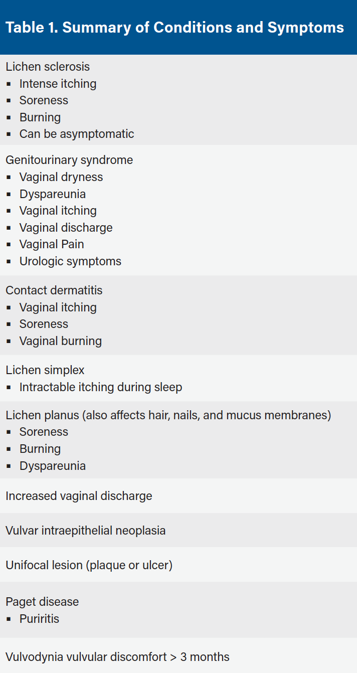Select the 'Lichen planus' heading row

[168, 415]
